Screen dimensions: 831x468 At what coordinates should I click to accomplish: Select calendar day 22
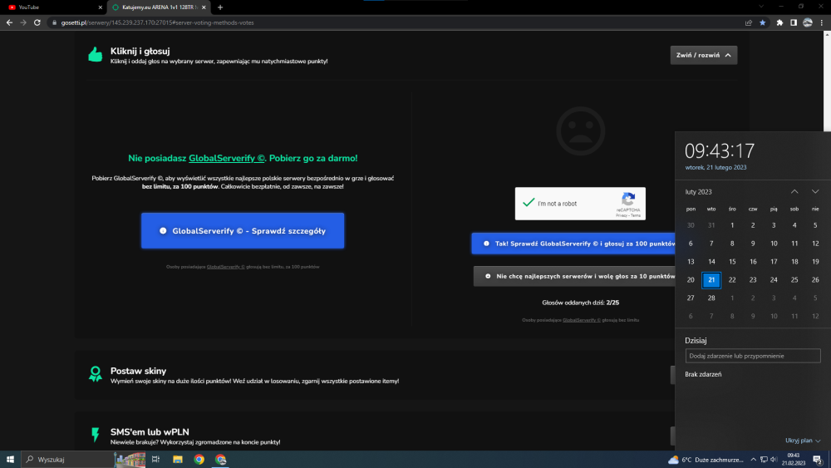click(x=732, y=280)
